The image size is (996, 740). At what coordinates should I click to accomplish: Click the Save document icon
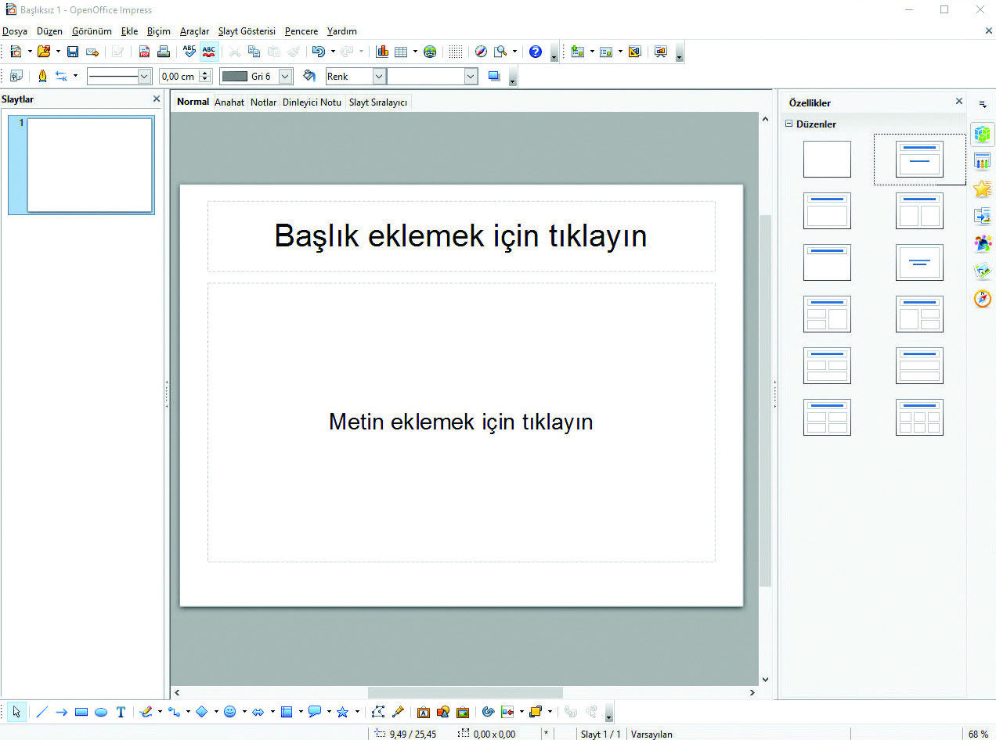(73, 52)
